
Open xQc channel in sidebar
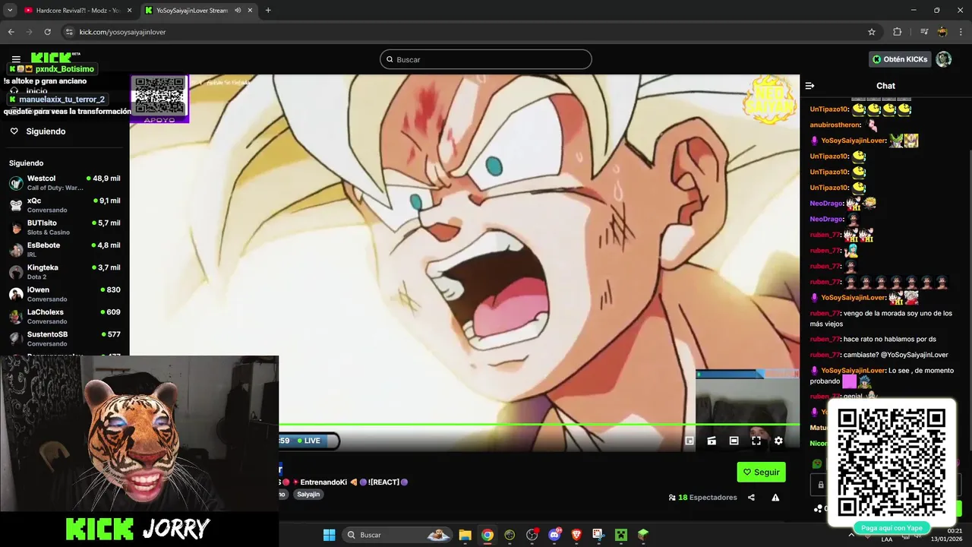click(65, 205)
